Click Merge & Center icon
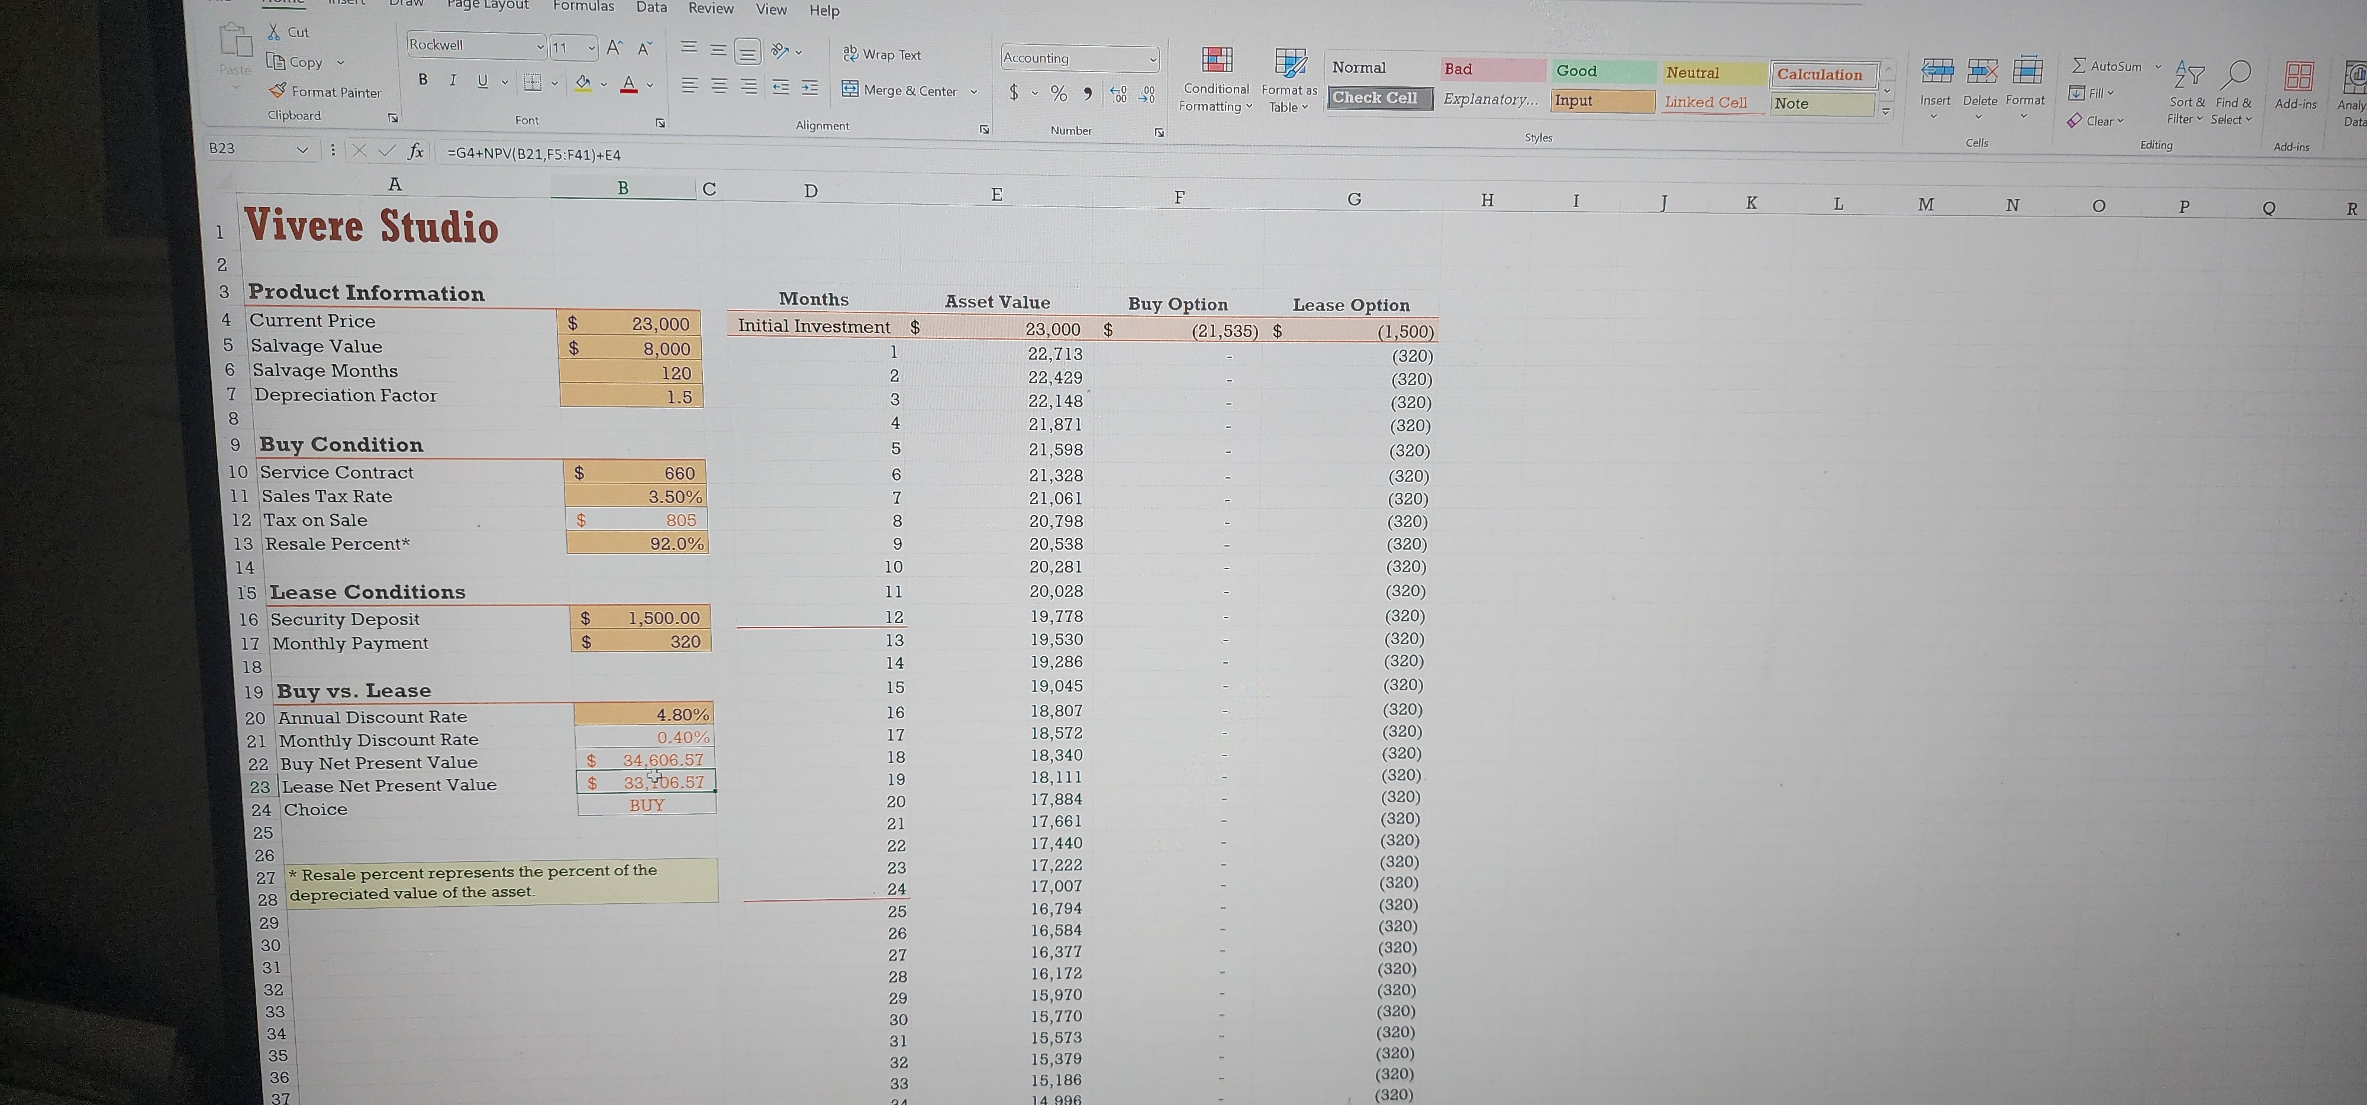This screenshot has height=1105, width=2367. pyautogui.click(x=850, y=89)
